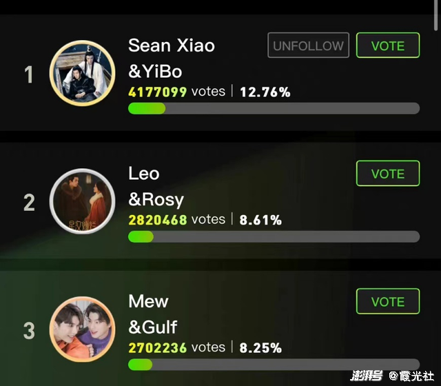Image resolution: width=441 pixels, height=386 pixels.
Task: Click rank number 3 entry
Action: click(x=29, y=330)
